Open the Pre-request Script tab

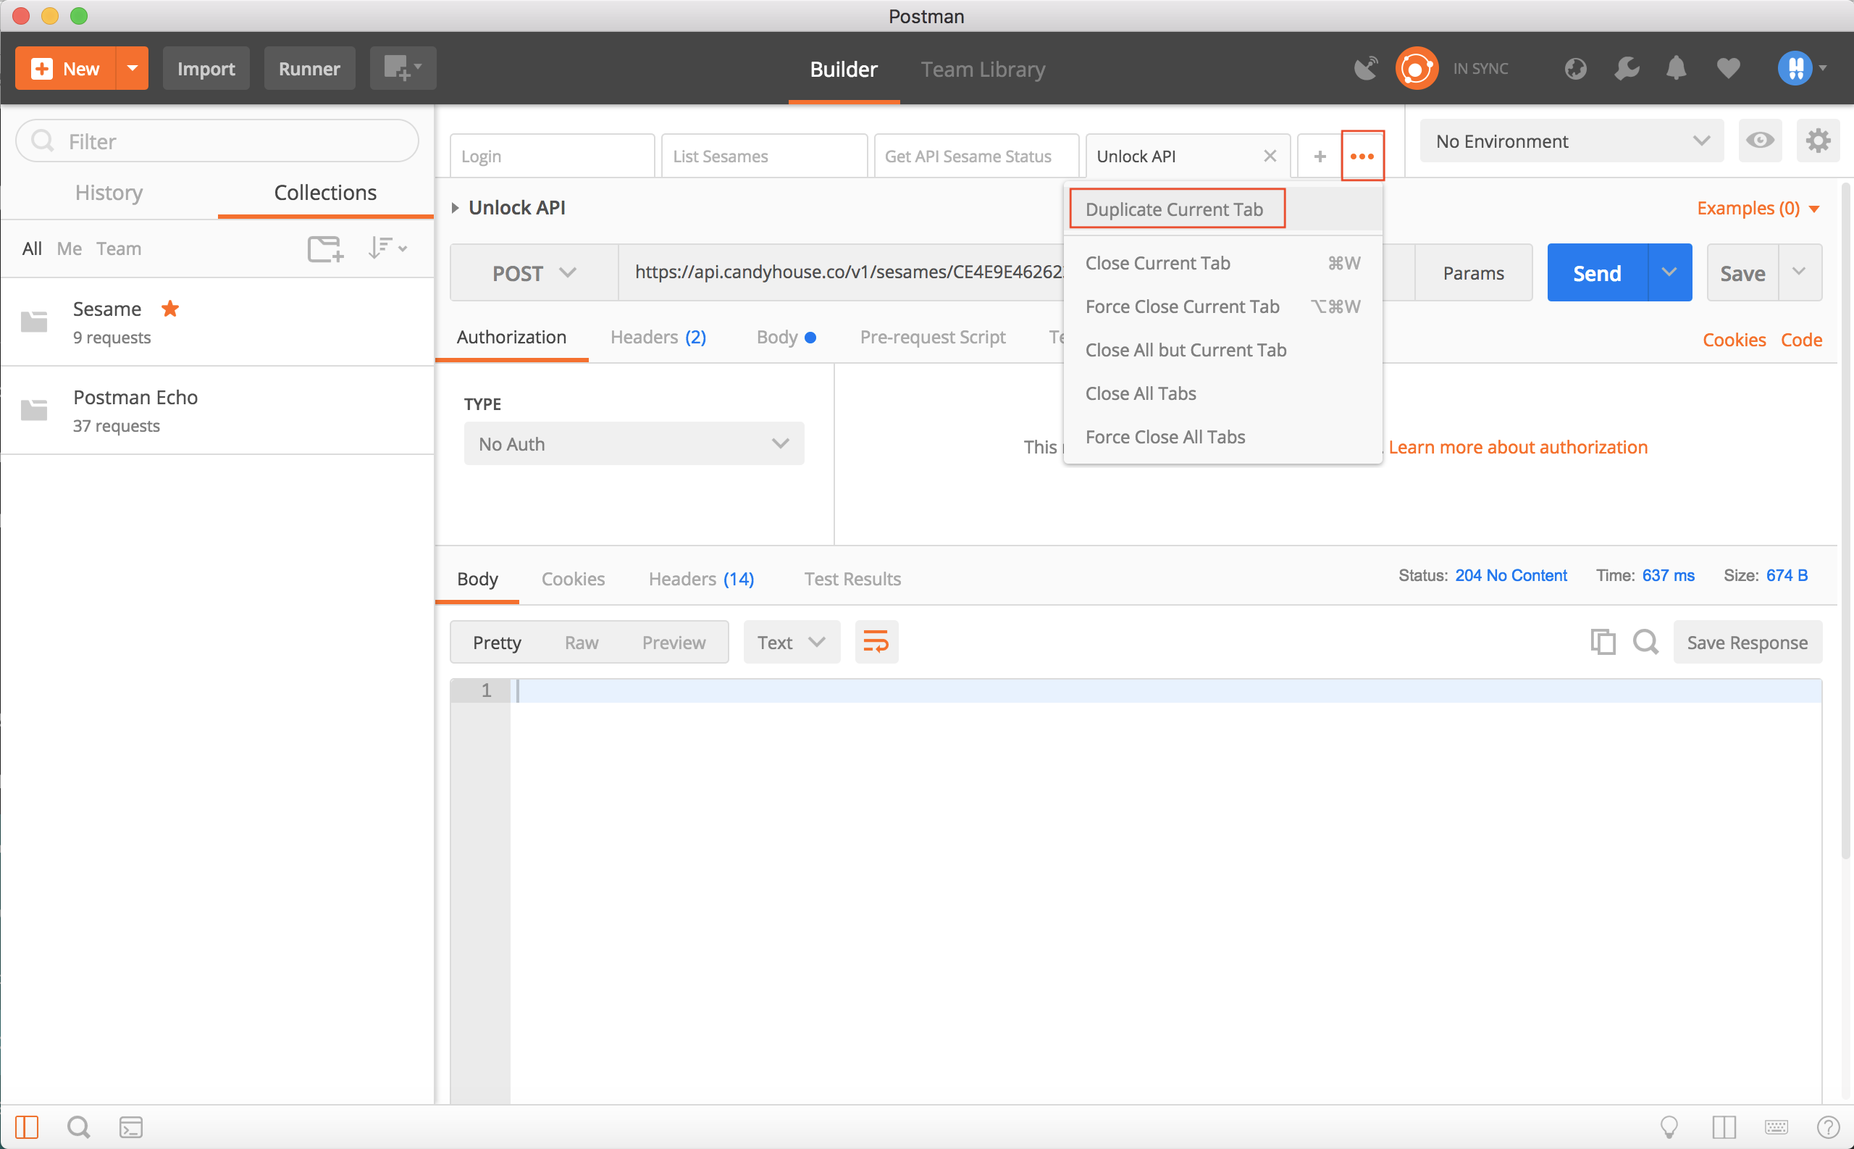(932, 337)
